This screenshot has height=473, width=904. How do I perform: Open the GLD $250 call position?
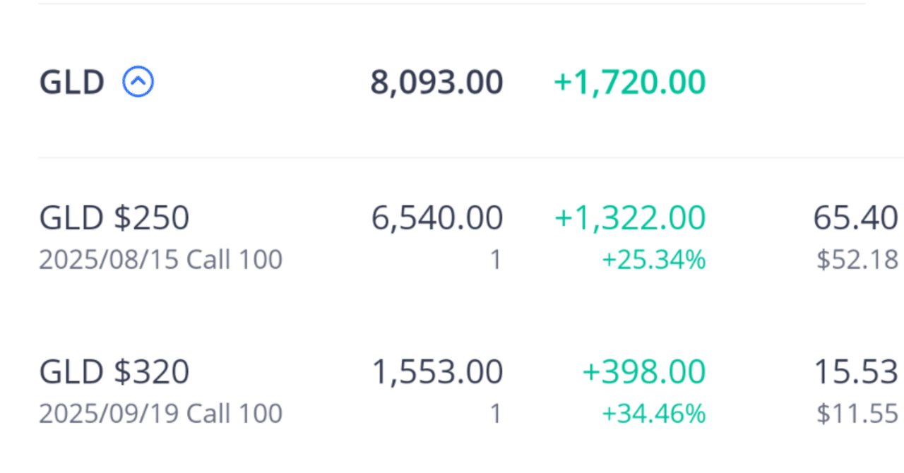click(114, 218)
